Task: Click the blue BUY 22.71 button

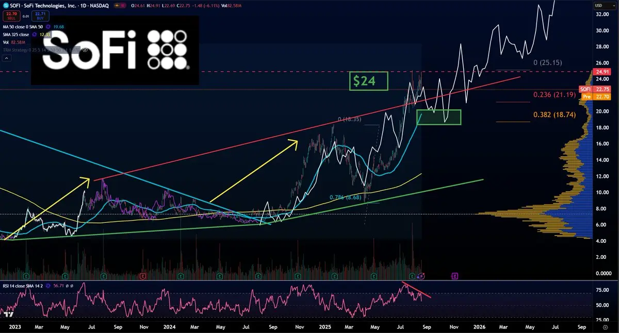Action: point(40,16)
